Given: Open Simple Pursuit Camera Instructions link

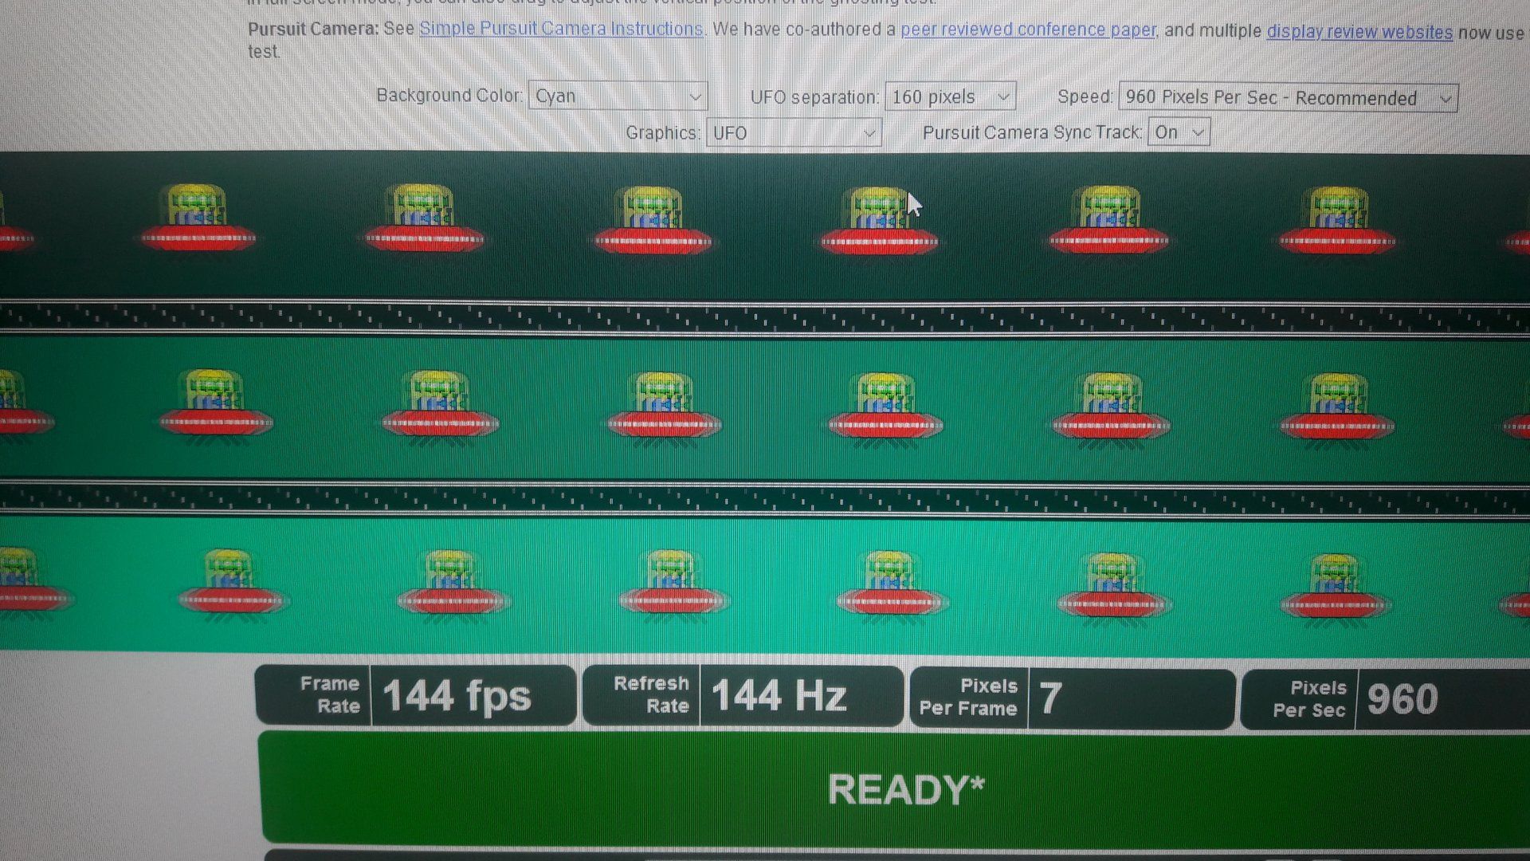Looking at the screenshot, I should [x=561, y=29].
